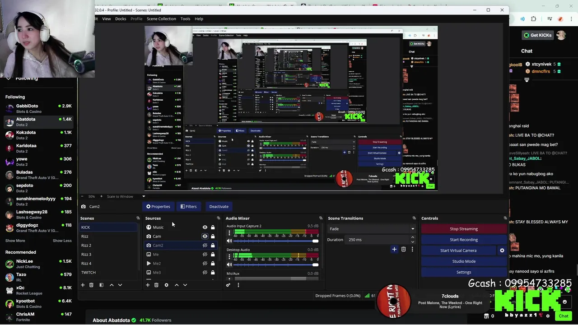
Task: Click Start Recording button
Action: (464, 240)
